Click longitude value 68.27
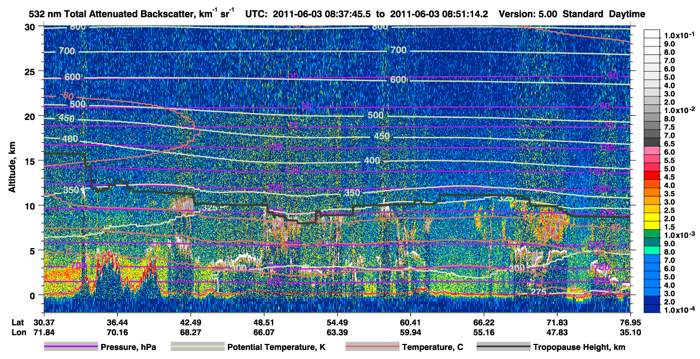Screen dimensions: 700x359 tap(191, 332)
